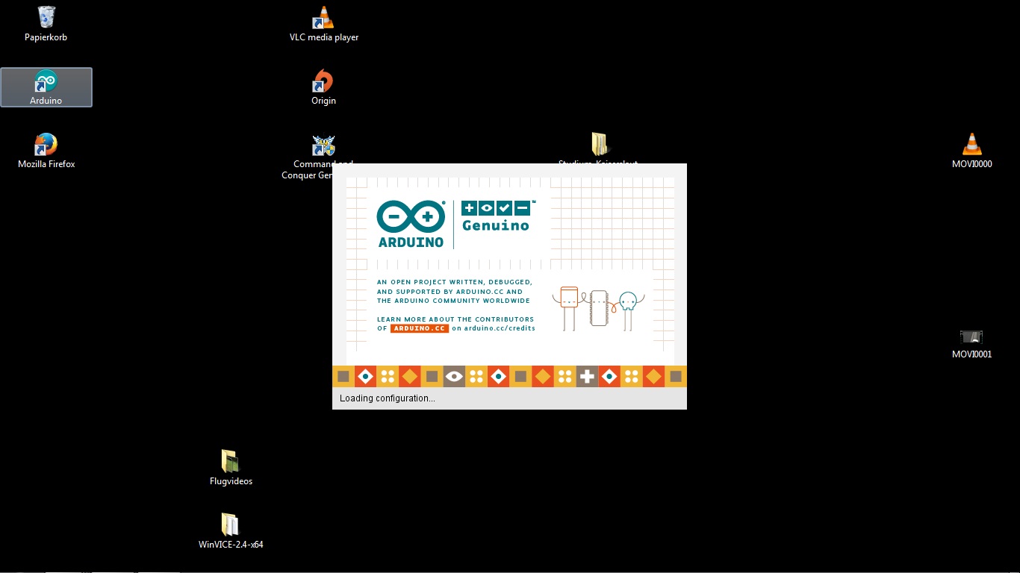This screenshot has height=573, width=1020.
Task: Click the 'Loading configuration...' status text
Action: pyautogui.click(x=388, y=398)
